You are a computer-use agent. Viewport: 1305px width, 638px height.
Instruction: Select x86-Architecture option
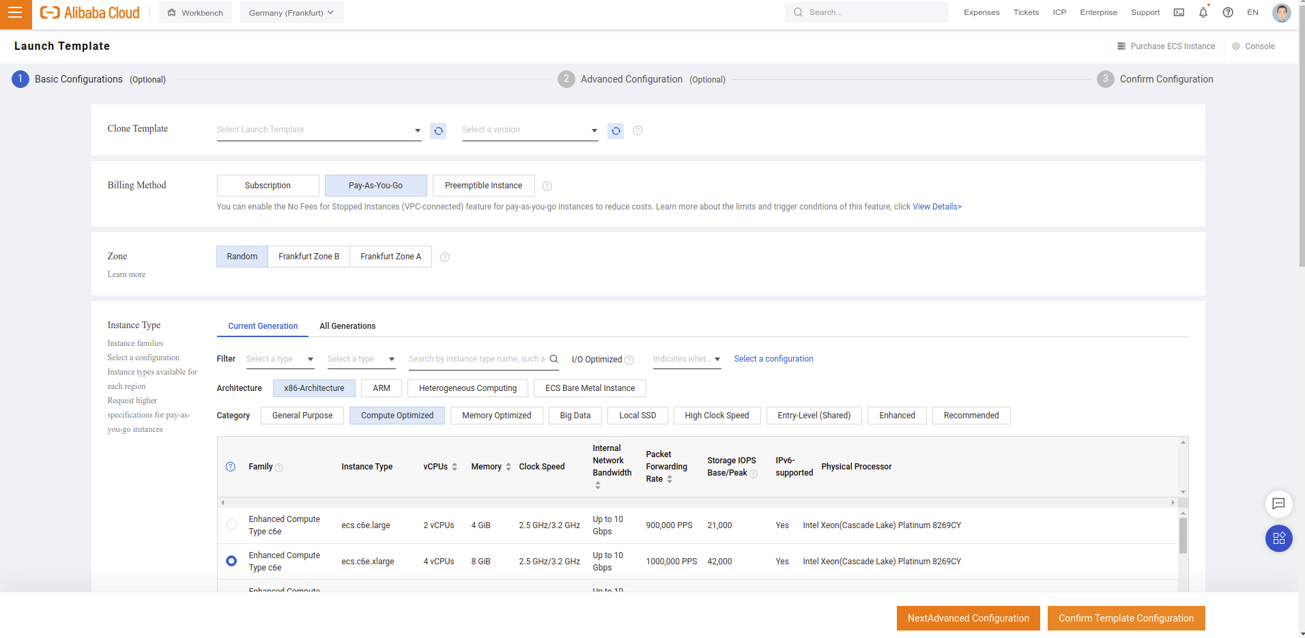click(314, 388)
